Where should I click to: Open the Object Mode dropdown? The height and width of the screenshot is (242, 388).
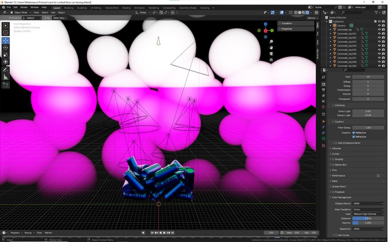point(22,12)
